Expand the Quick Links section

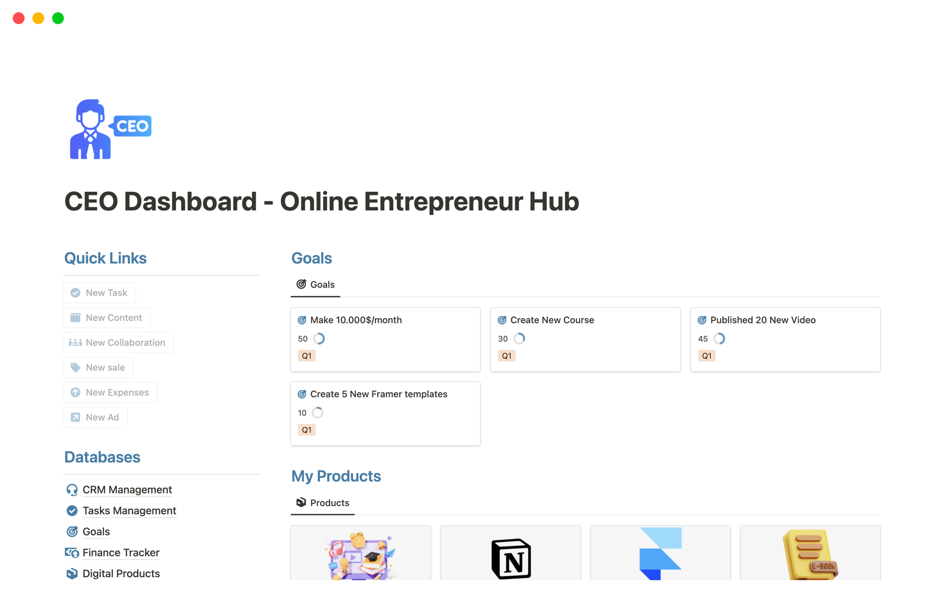(x=105, y=258)
